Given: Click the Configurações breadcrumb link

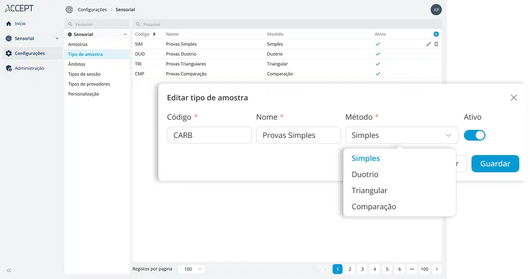Looking at the screenshot, I should 92,10.
